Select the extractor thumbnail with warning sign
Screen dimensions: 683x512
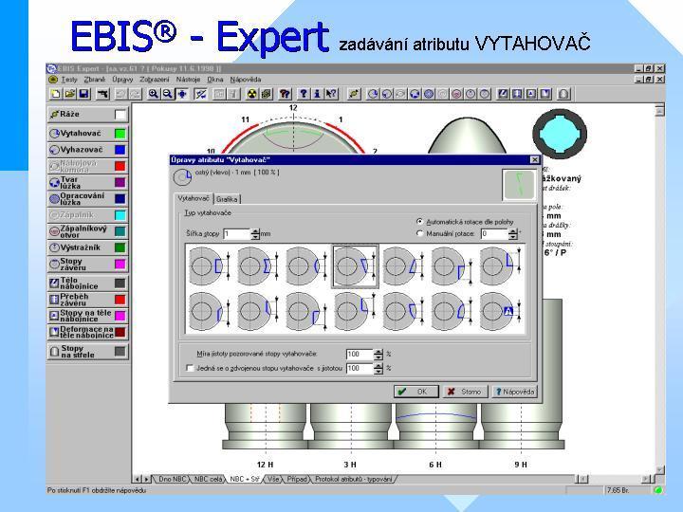pyautogui.click(x=501, y=311)
